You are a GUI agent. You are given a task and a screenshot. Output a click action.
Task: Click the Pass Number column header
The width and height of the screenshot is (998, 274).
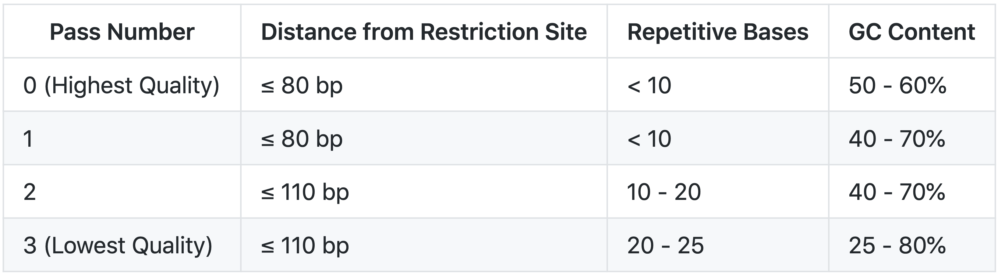point(122,32)
